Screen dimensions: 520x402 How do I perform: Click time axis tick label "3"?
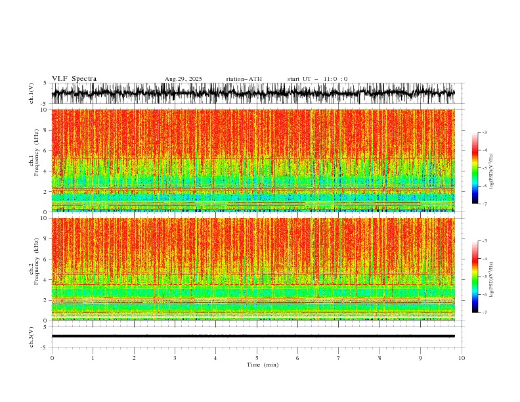[x=175, y=358]
